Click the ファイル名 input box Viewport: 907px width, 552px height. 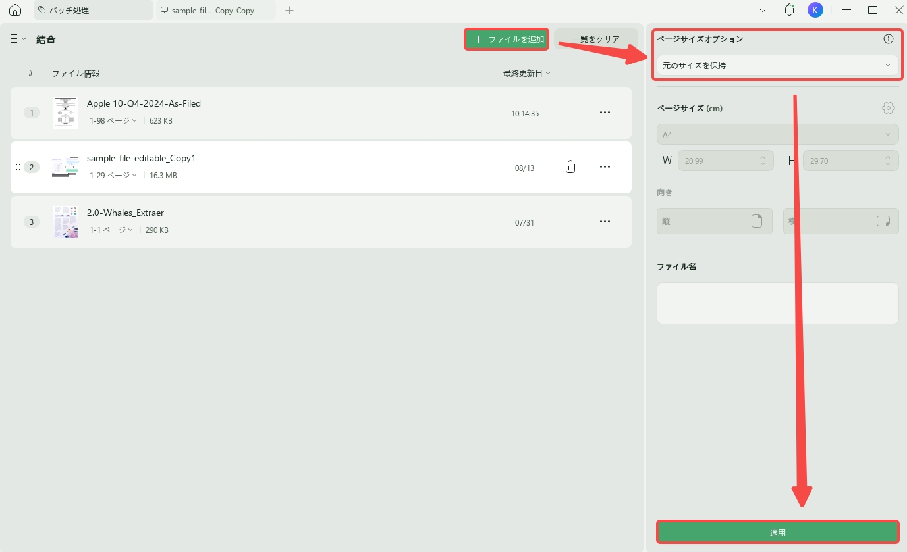[x=777, y=303]
